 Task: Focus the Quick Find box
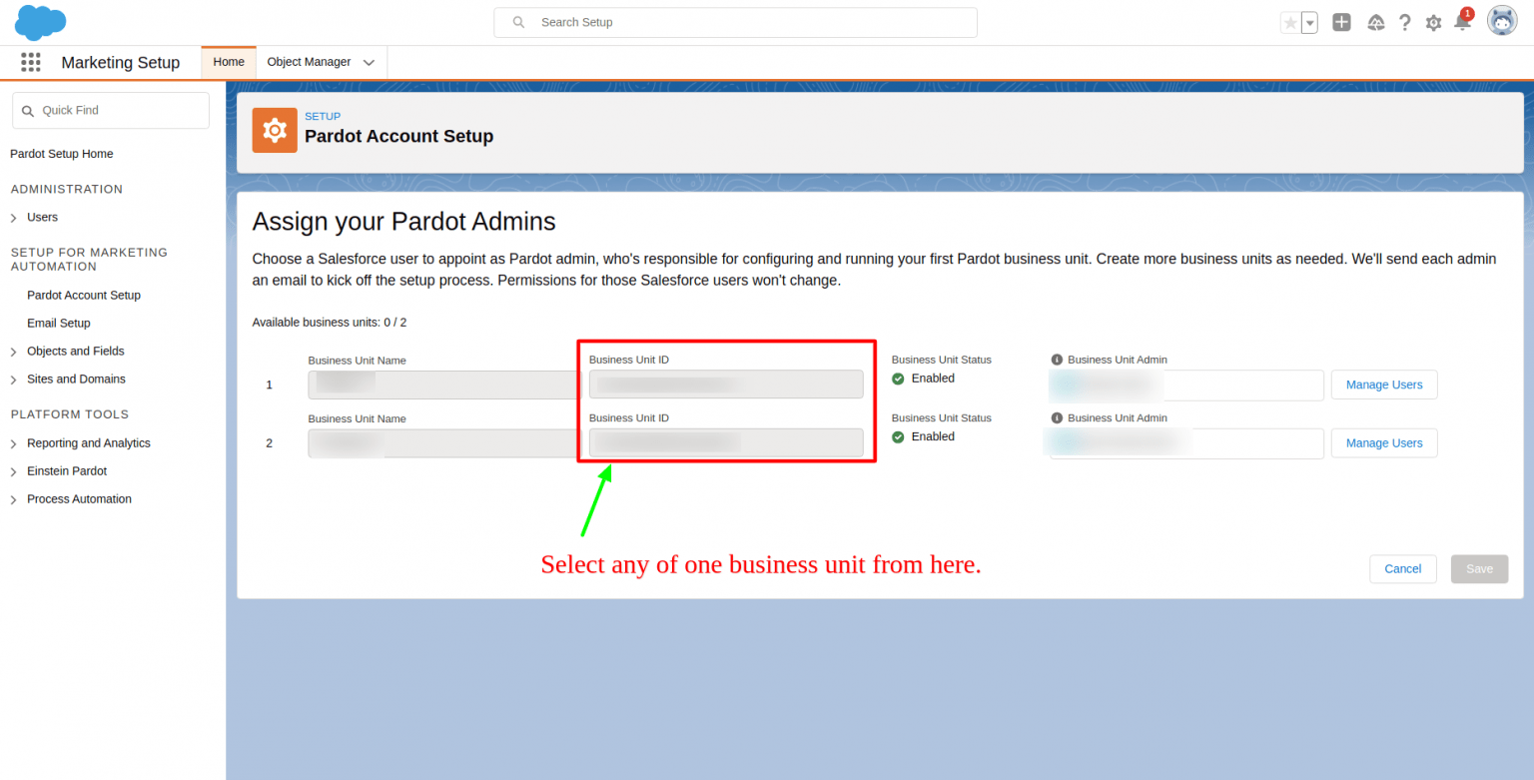[111, 110]
